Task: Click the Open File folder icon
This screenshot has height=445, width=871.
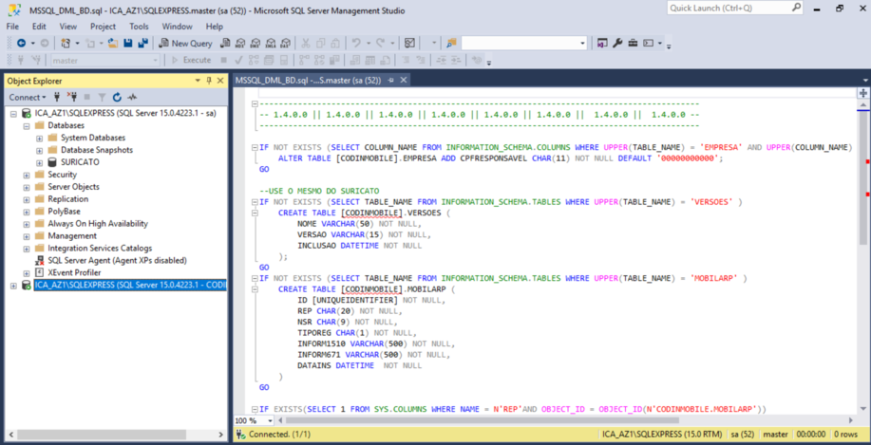Action: click(x=113, y=43)
